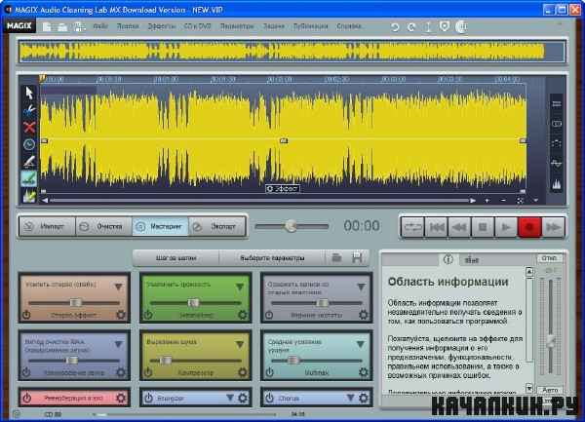Click the play button in transport
Image resolution: width=585 pixels, height=422 pixels.
(x=506, y=227)
